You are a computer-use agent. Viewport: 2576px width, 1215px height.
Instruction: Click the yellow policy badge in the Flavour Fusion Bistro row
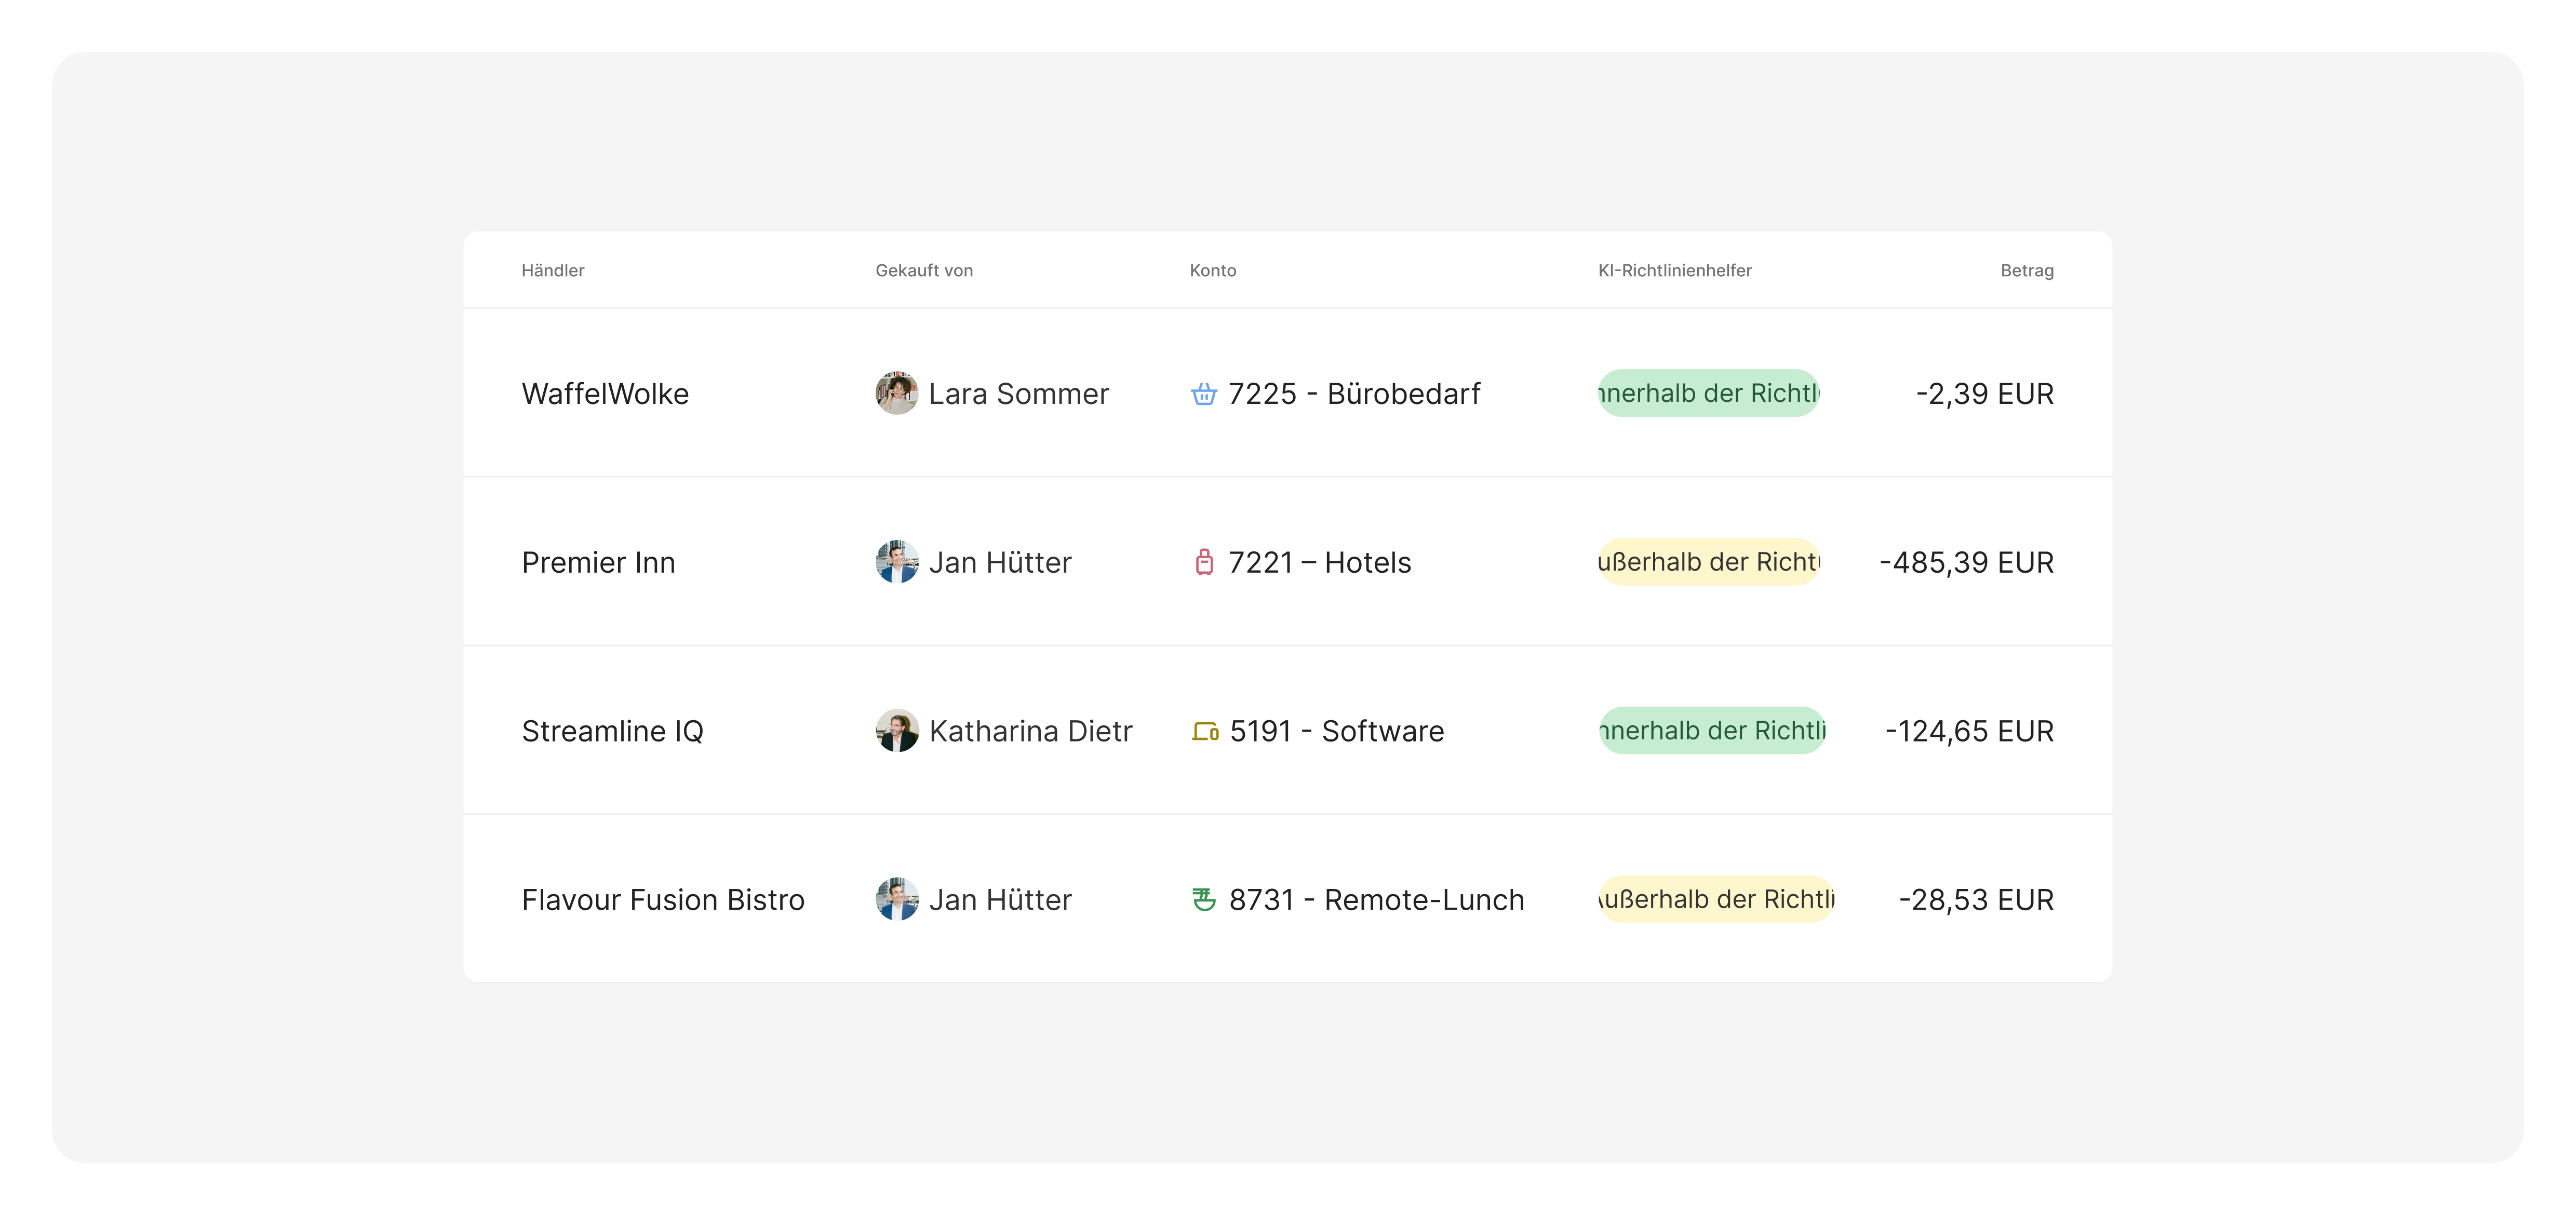[x=1716, y=899]
